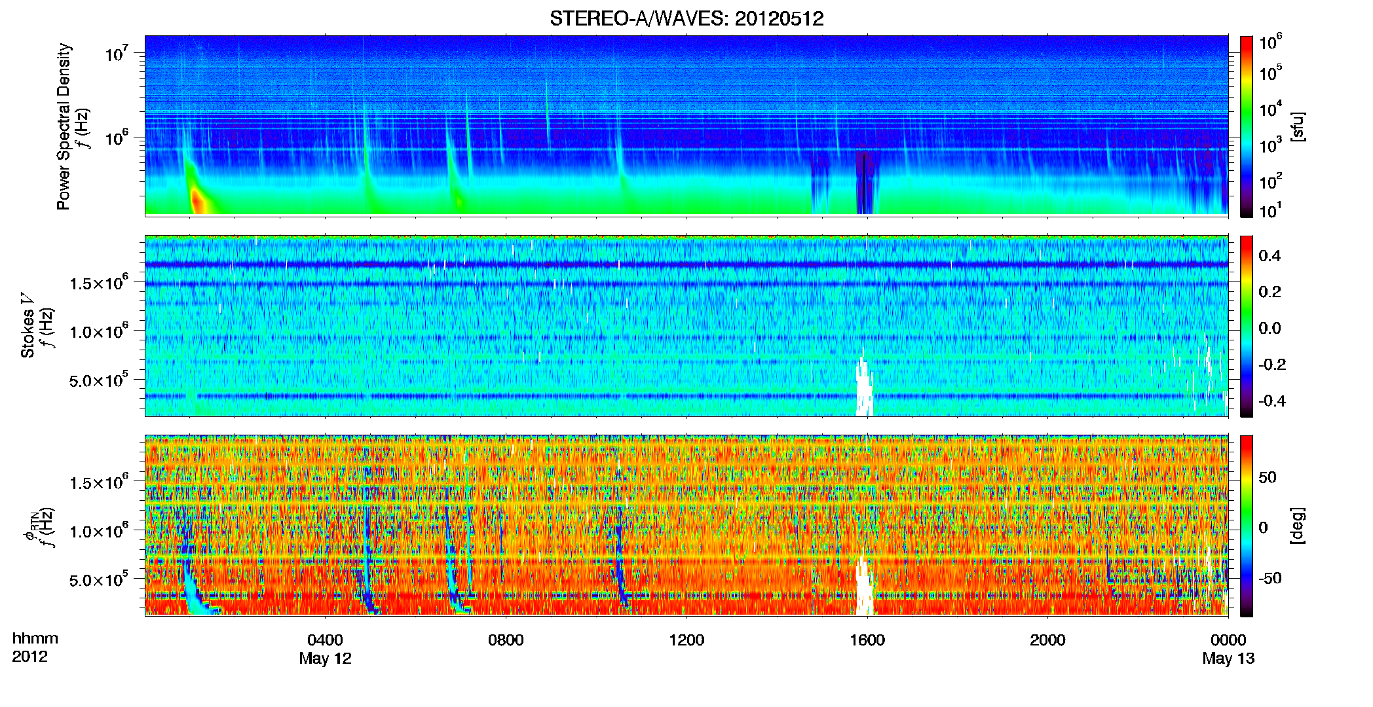
Task: Select the Power Spectral Density axis label
Action: [64, 126]
